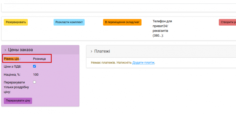Click the yellow Резервировать button
Image resolution: width=236 pixels, height=114 pixels.
[x=16, y=22]
